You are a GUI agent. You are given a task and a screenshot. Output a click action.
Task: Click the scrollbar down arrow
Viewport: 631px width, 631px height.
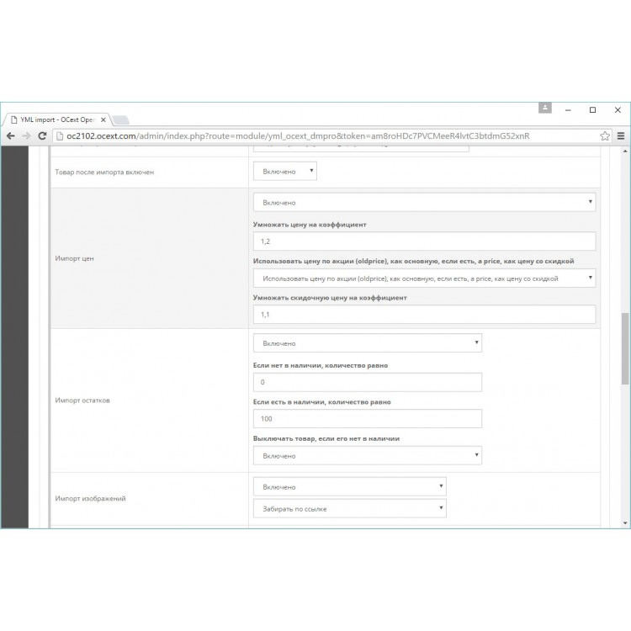(x=625, y=523)
